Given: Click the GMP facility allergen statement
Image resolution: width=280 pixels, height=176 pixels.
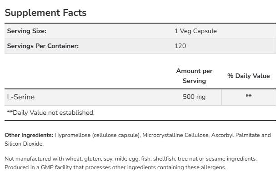Looking at the screenshot, I should click(x=115, y=167).
